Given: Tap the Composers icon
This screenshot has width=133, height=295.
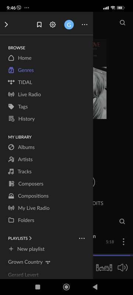Looking at the screenshot, I should tap(11, 184).
